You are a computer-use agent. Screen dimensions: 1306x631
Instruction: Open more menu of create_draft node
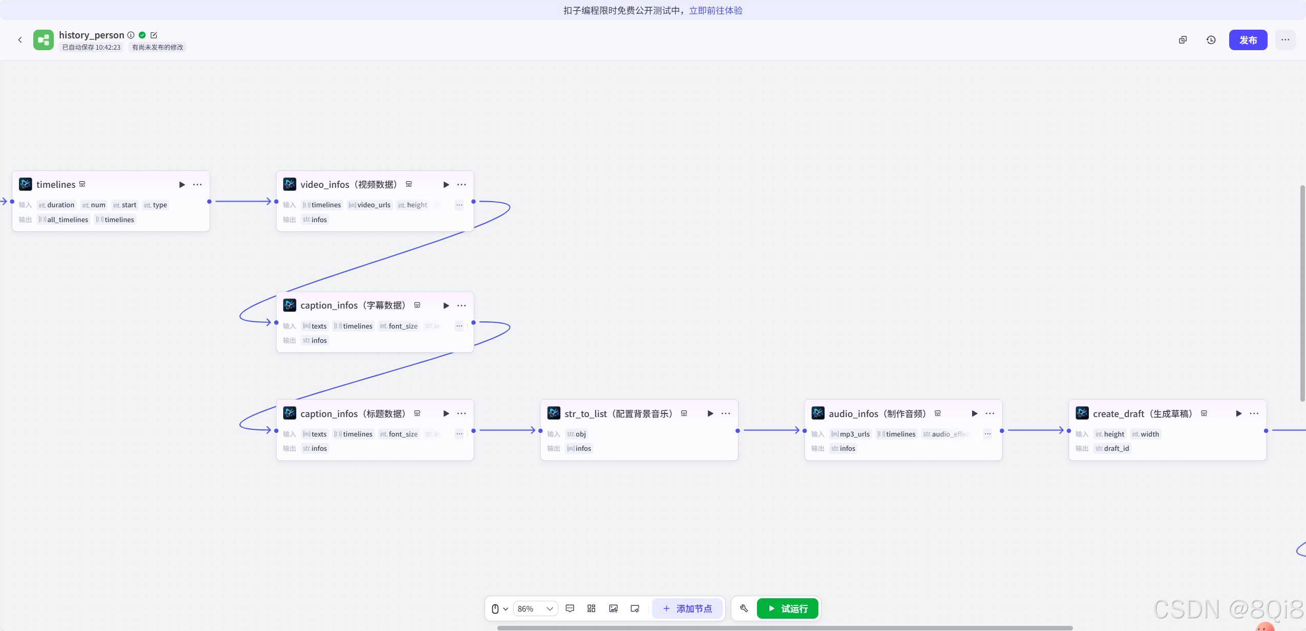click(1254, 414)
